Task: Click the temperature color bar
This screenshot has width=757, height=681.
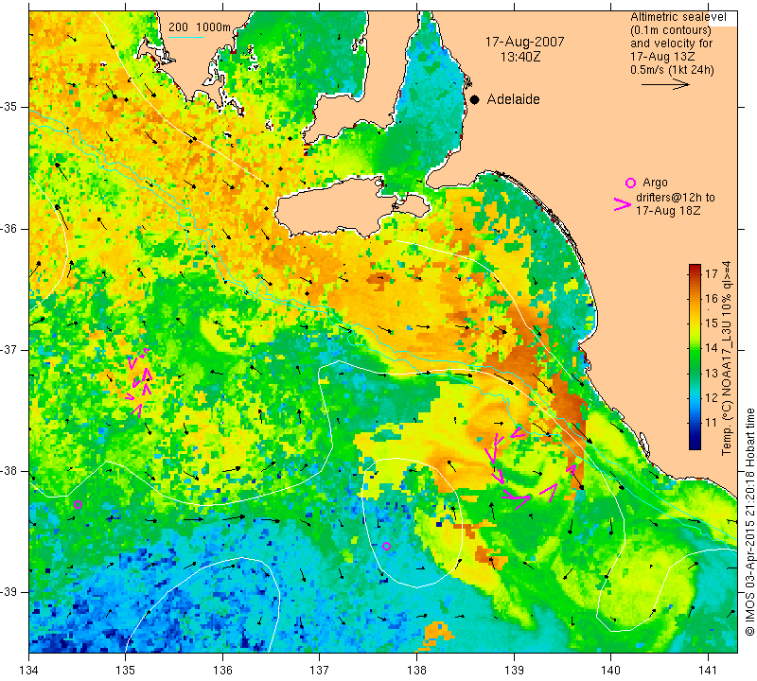Action: 695,357
